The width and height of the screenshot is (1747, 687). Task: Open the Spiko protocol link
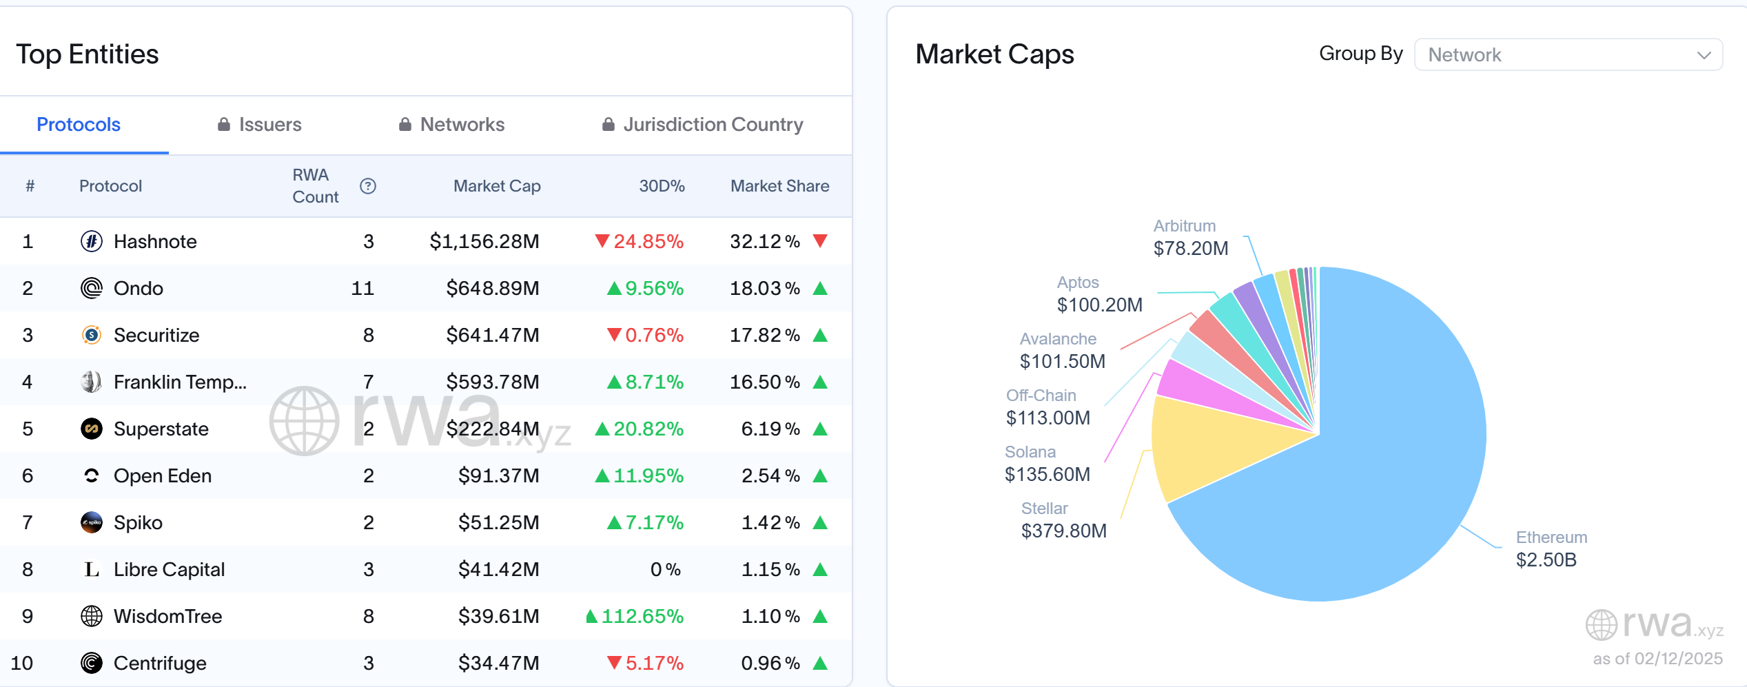138,522
